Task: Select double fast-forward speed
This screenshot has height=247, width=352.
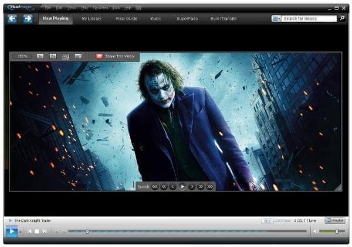Action: pyautogui.click(x=201, y=187)
